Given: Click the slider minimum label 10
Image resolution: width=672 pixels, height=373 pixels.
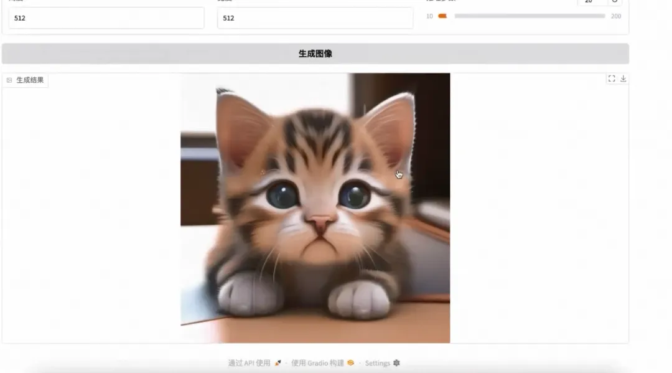Looking at the screenshot, I should (429, 16).
